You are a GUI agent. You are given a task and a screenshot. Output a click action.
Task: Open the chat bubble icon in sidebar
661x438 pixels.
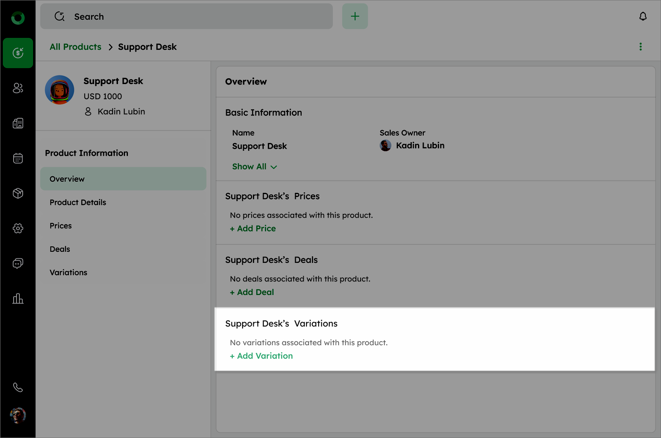(18, 263)
